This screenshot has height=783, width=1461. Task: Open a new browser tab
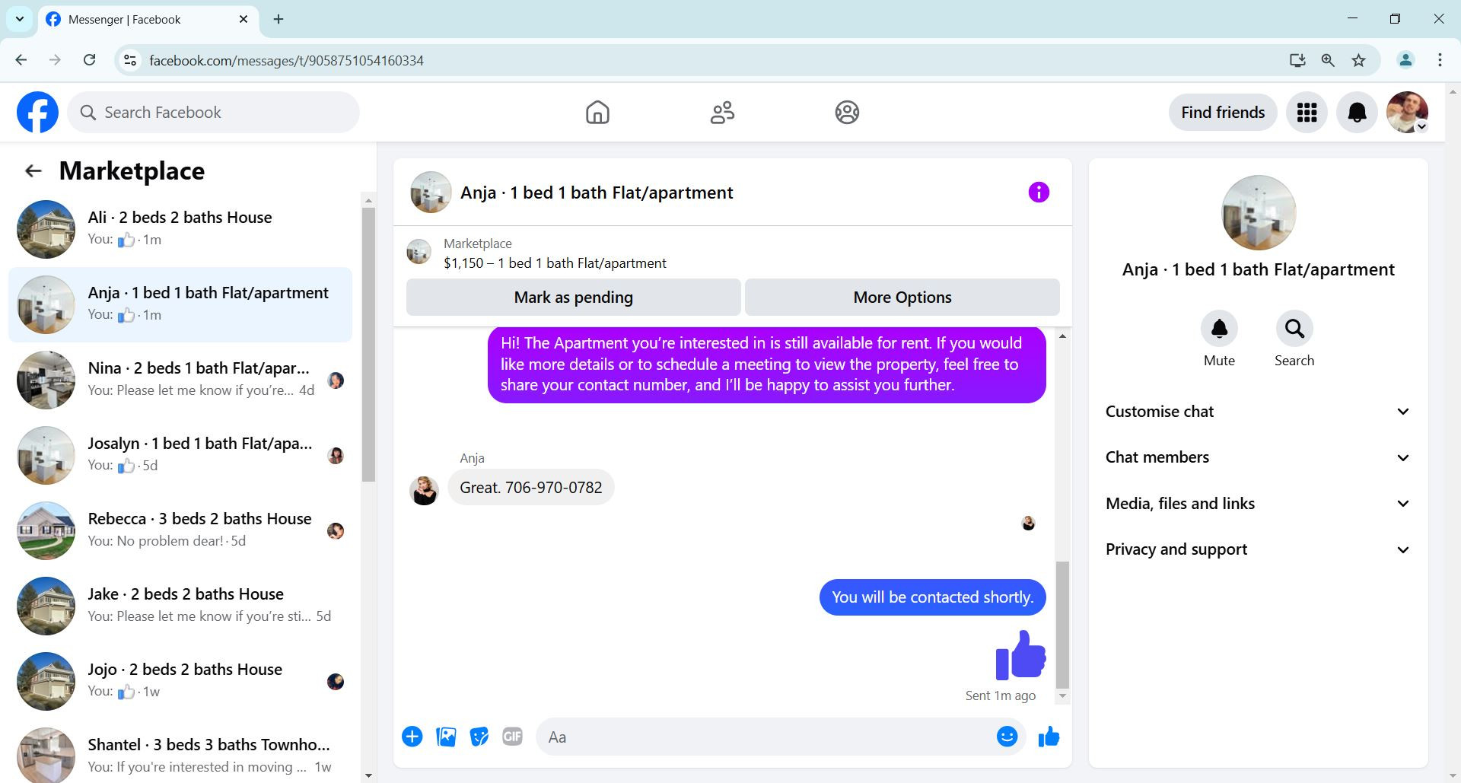279,19
